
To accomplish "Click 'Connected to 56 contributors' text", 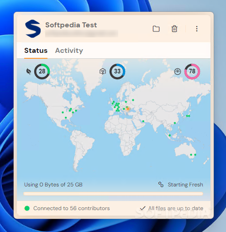I will click(x=72, y=208).
